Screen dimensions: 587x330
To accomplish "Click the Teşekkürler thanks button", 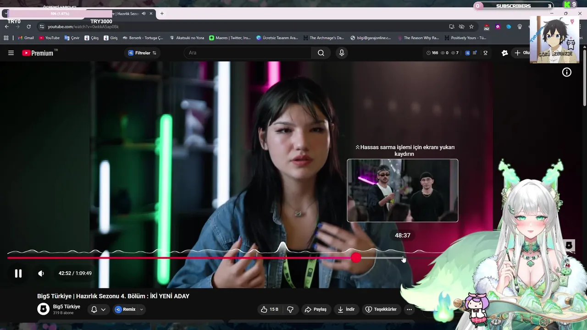I will (x=381, y=309).
